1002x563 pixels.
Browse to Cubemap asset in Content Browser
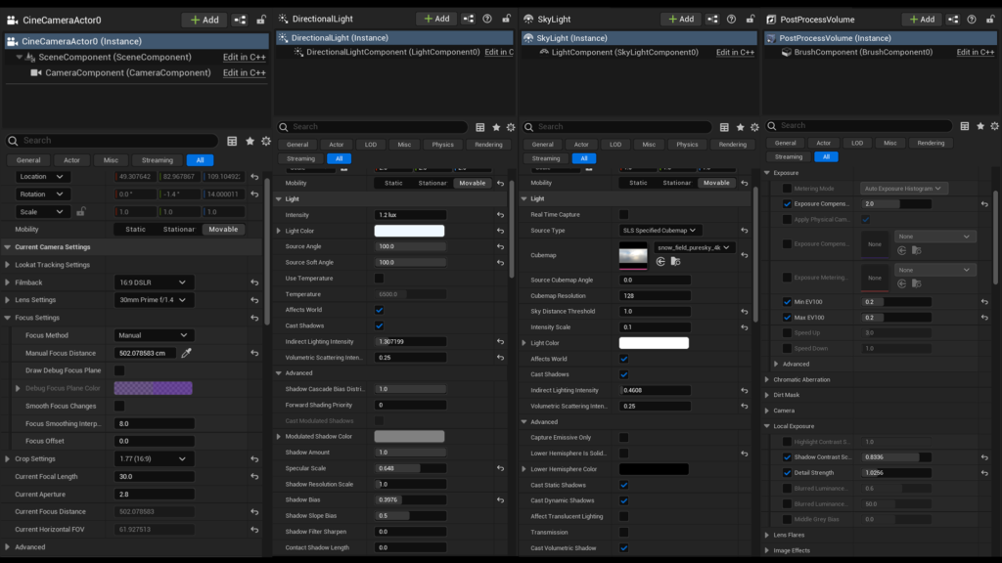[x=675, y=262]
